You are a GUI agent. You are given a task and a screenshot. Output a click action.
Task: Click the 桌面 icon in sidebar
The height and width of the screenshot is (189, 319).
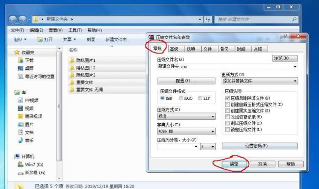[21, 68]
